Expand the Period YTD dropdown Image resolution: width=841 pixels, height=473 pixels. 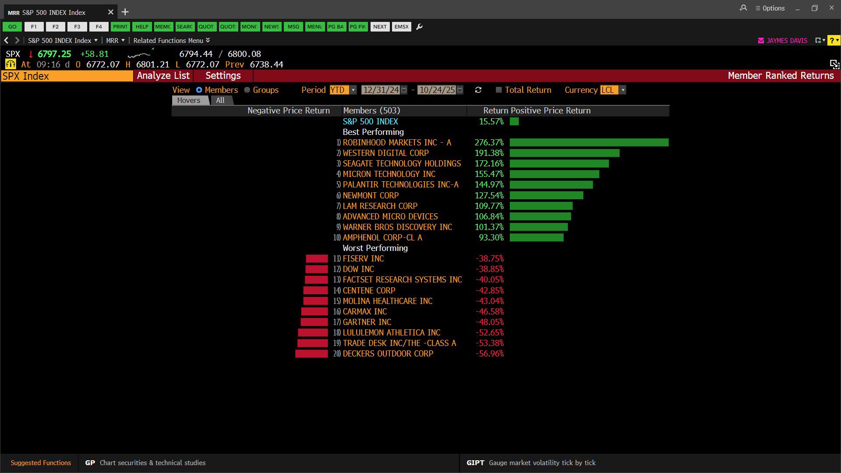[x=353, y=90]
